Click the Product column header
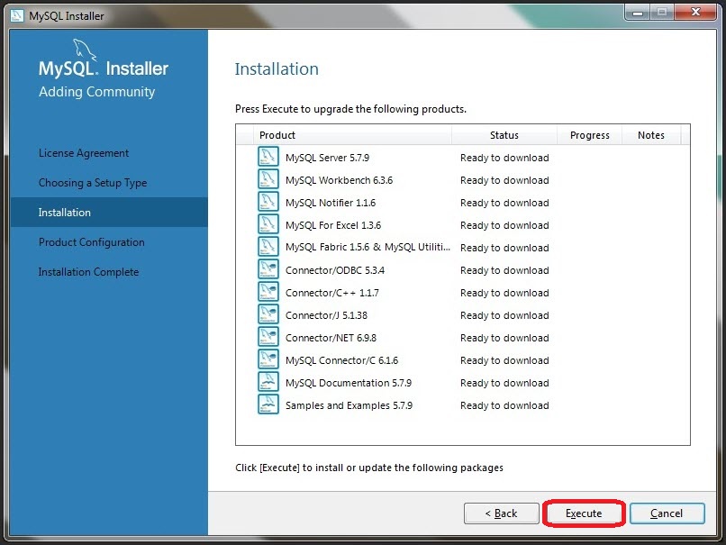Viewport: 726px width, 545px height. point(352,135)
